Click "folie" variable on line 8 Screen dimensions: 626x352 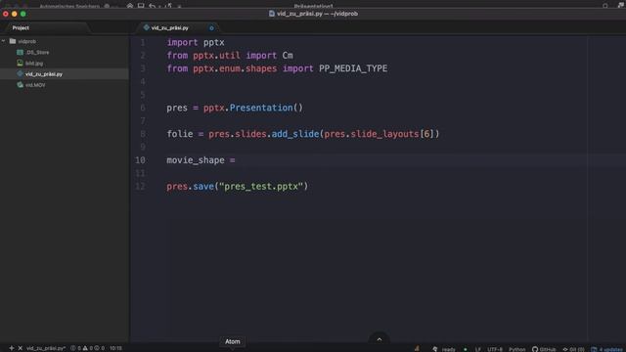point(180,134)
